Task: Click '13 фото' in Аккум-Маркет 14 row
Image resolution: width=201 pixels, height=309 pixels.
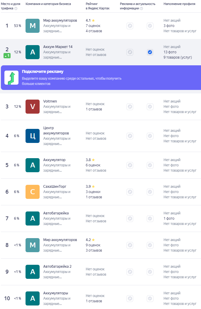Action: pyautogui.click(x=170, y=52)
